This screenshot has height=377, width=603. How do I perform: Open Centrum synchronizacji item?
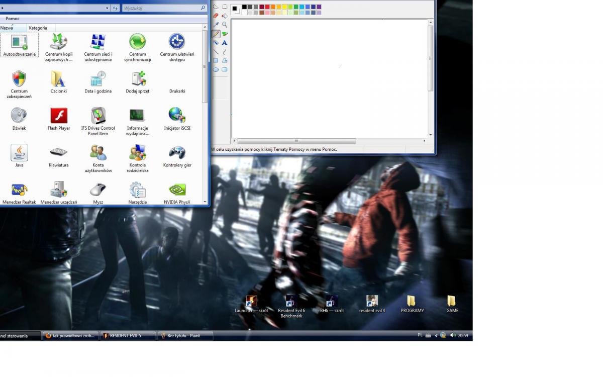click(137, 48)
